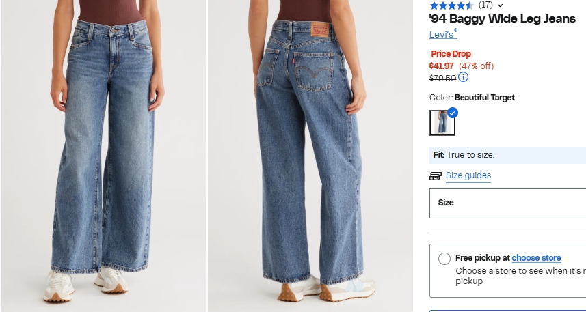The width and height of the screenshot is (586, 312).
Task: Open the back-view jeans product image
Action: (310, 156)
